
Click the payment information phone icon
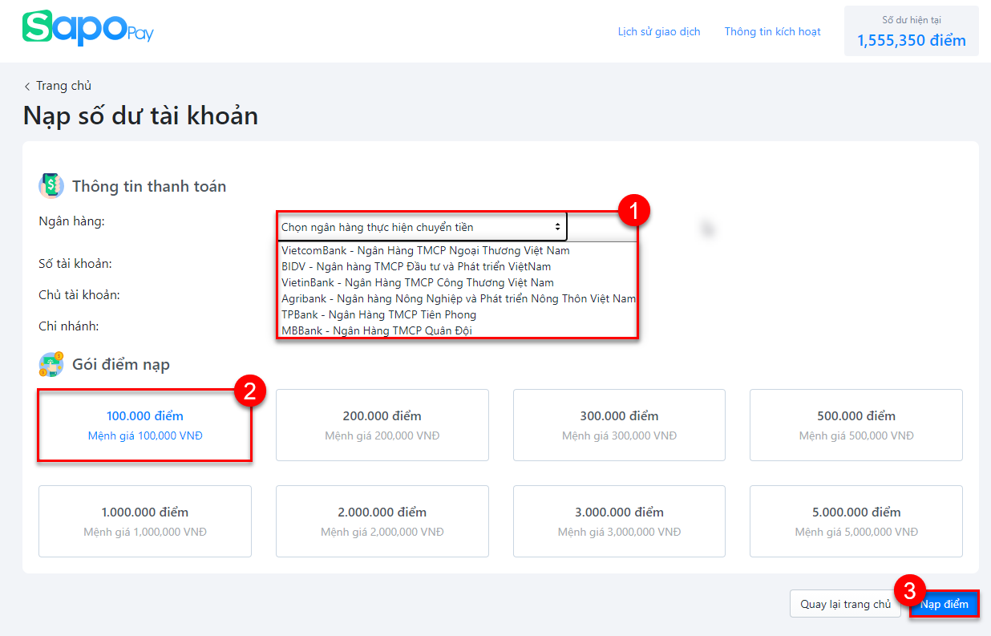[x=51, y=186]
